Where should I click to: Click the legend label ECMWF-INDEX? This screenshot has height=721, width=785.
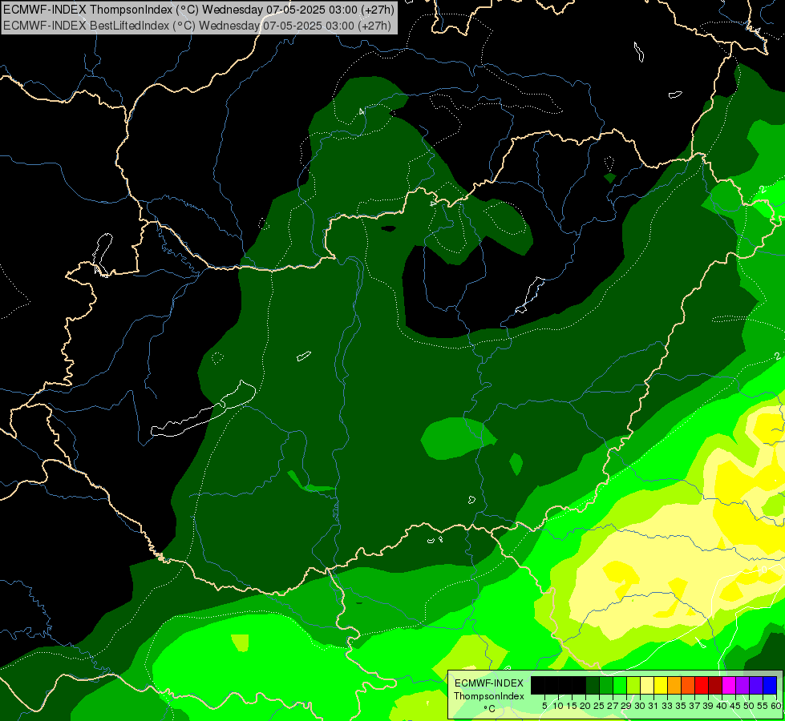[x=489, y=683]
